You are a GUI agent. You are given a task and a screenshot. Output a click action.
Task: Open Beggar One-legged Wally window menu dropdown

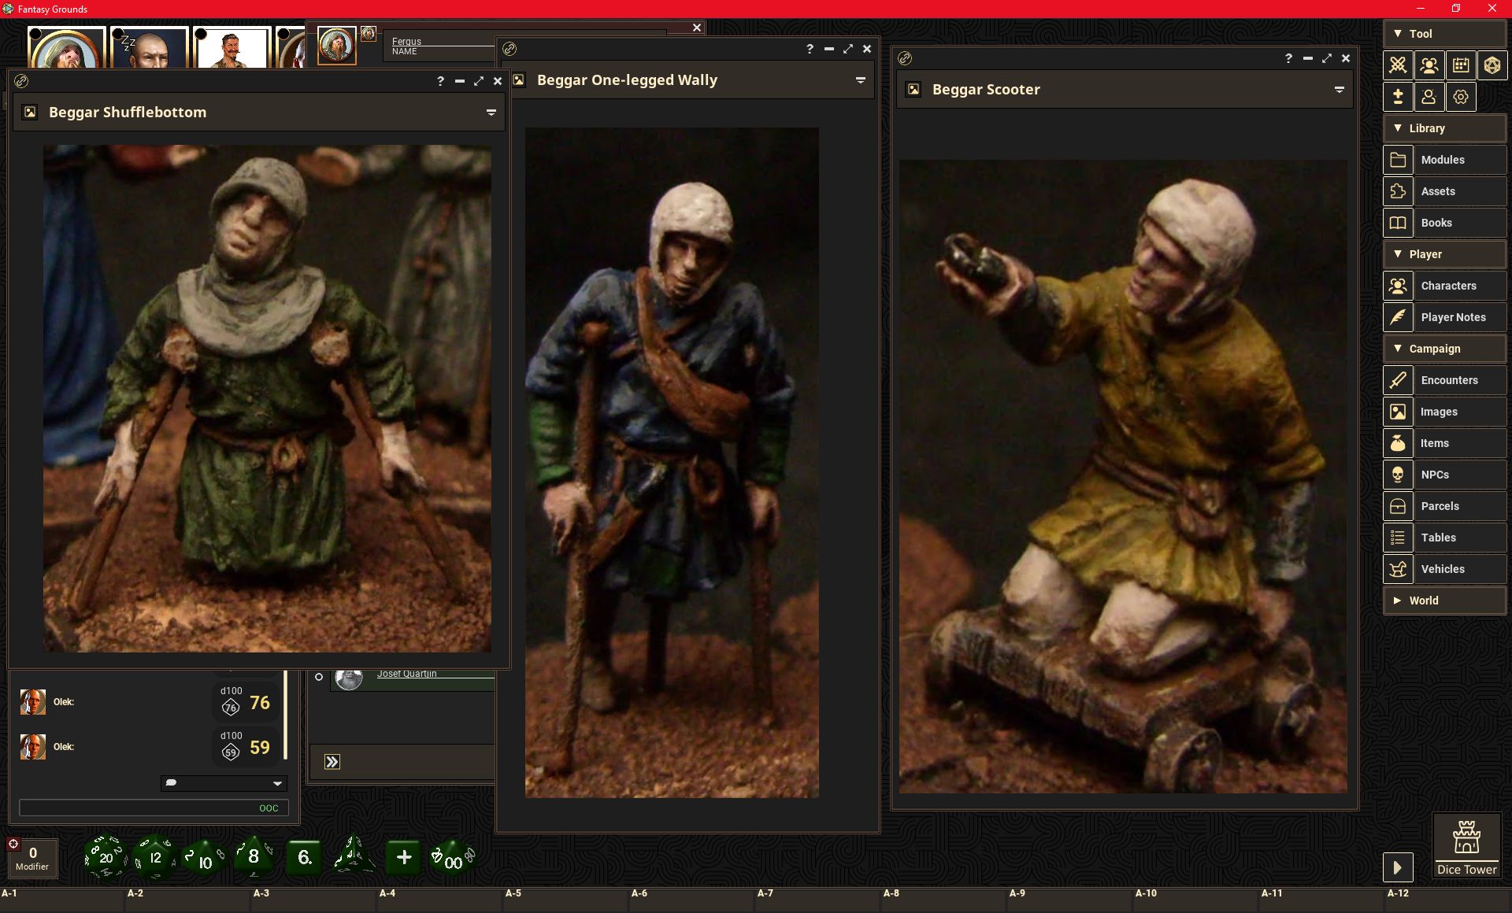(861, 80)
